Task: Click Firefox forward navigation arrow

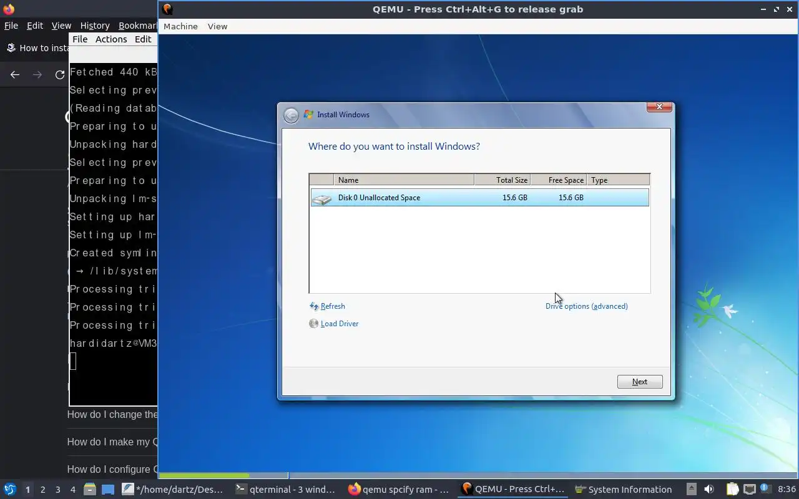Action: (x=37, y=75)
